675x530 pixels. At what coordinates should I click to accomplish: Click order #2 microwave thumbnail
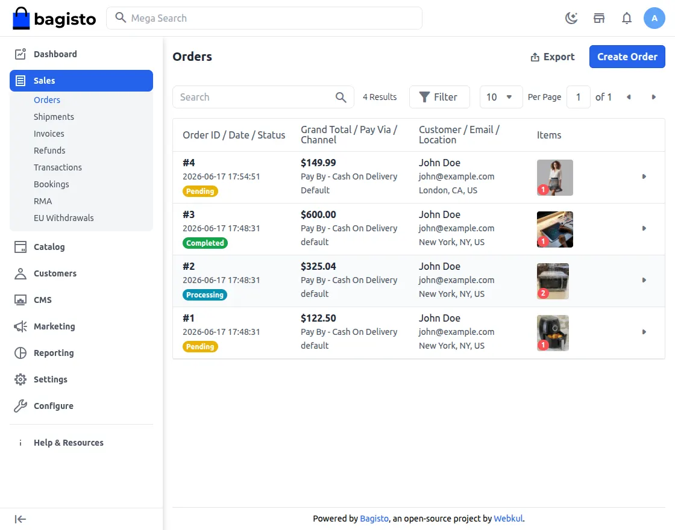pyautogui.click(x=553, y=281)
